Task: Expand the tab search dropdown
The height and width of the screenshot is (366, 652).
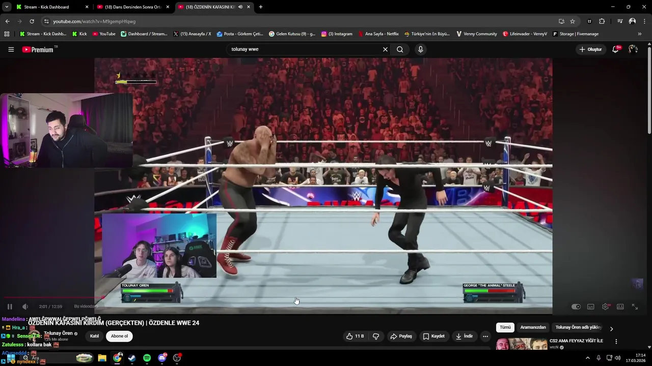Action: [x=7, y=7]
